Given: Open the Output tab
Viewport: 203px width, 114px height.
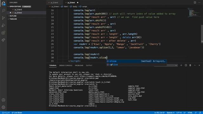Looking at the screenshot, I should click(89, 66).
